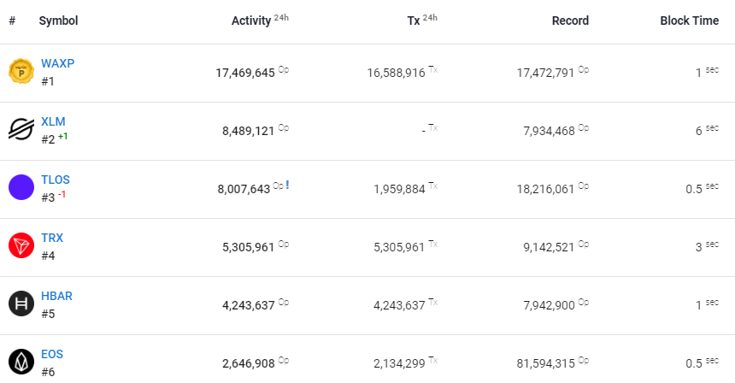Open the TRX symbol link
Screen dimensions: 735x383
click(x=52, y=239)
